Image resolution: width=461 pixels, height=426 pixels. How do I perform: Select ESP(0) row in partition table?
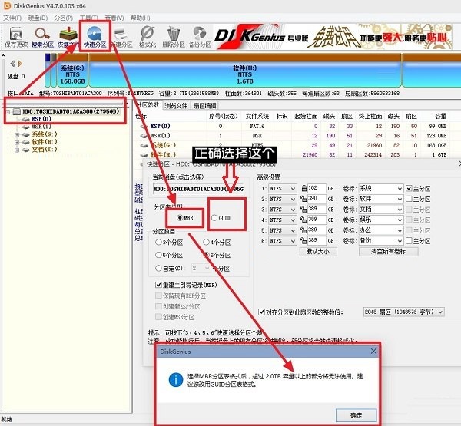[294, 126]
